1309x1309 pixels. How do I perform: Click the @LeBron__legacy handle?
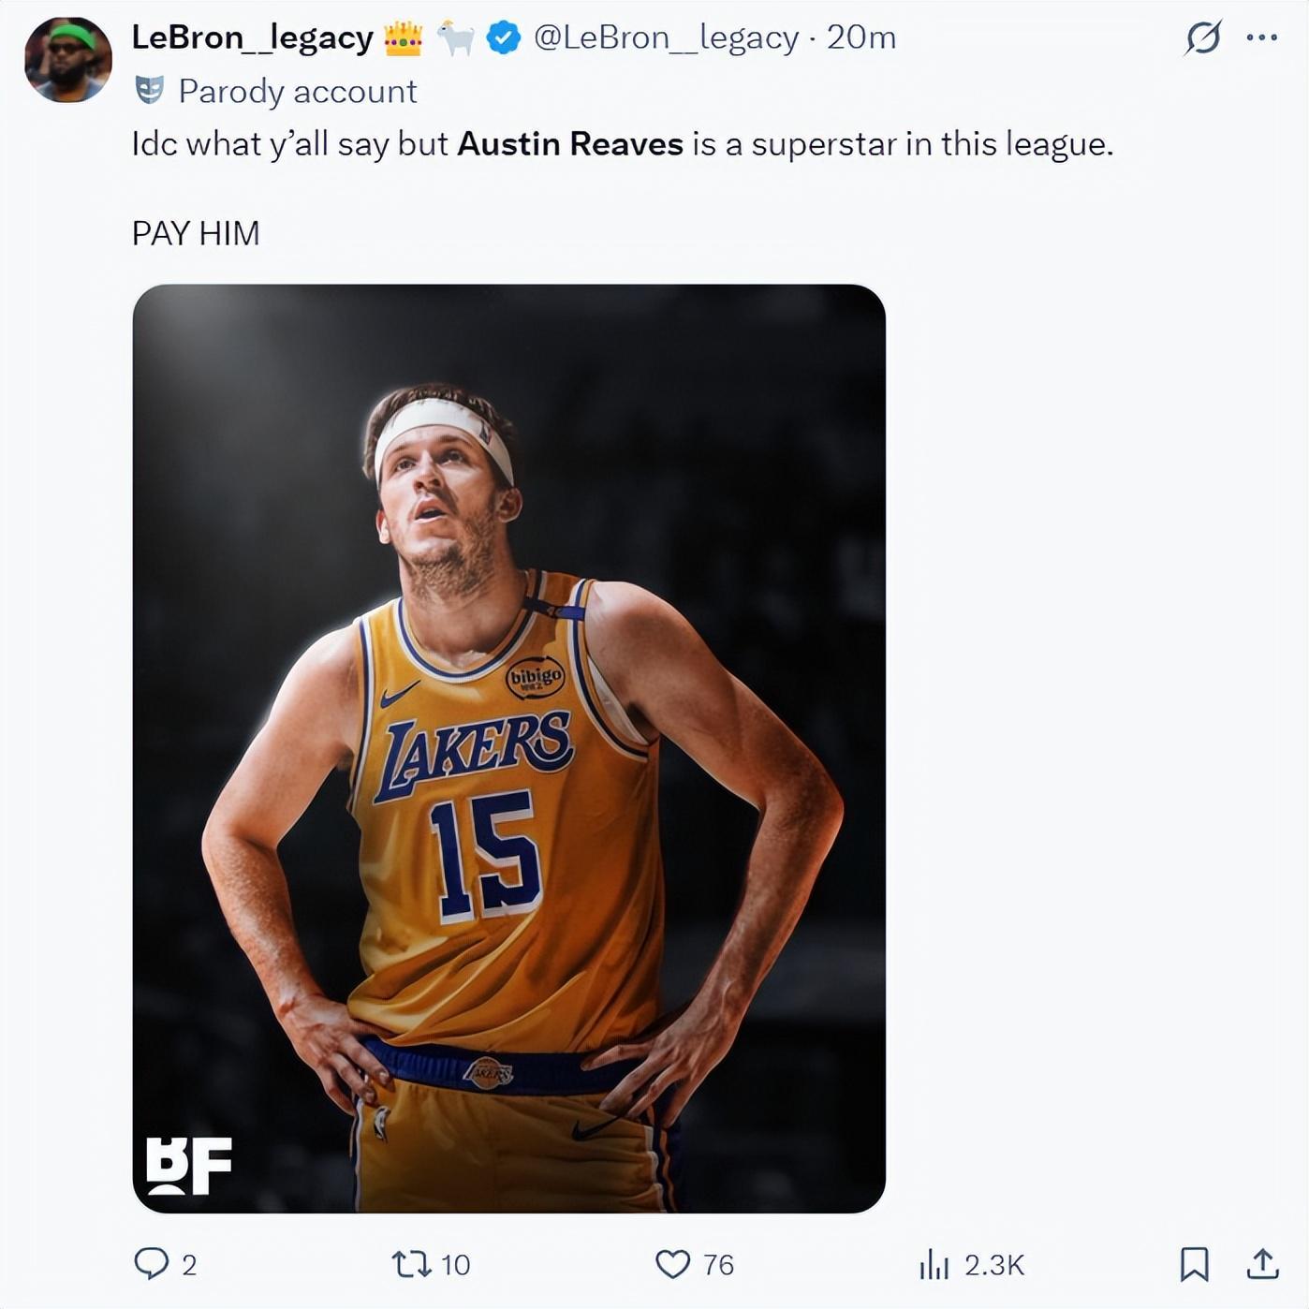pyautogui.click(x=666, y=38)
